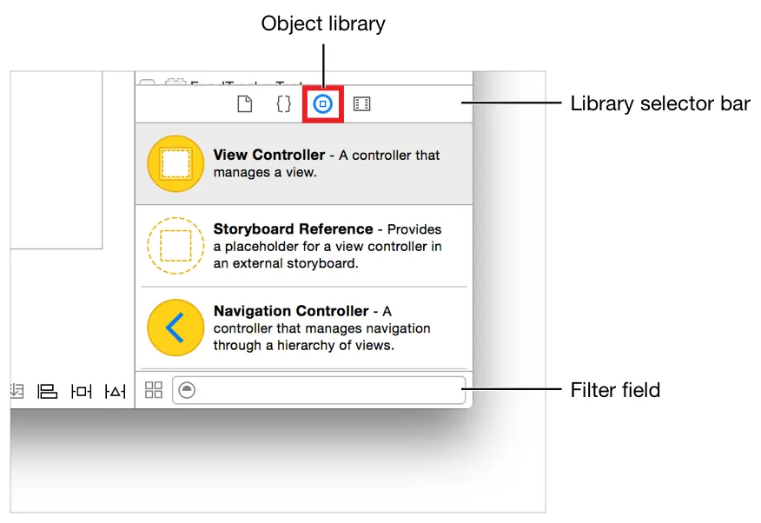Open the Media library

362,104
